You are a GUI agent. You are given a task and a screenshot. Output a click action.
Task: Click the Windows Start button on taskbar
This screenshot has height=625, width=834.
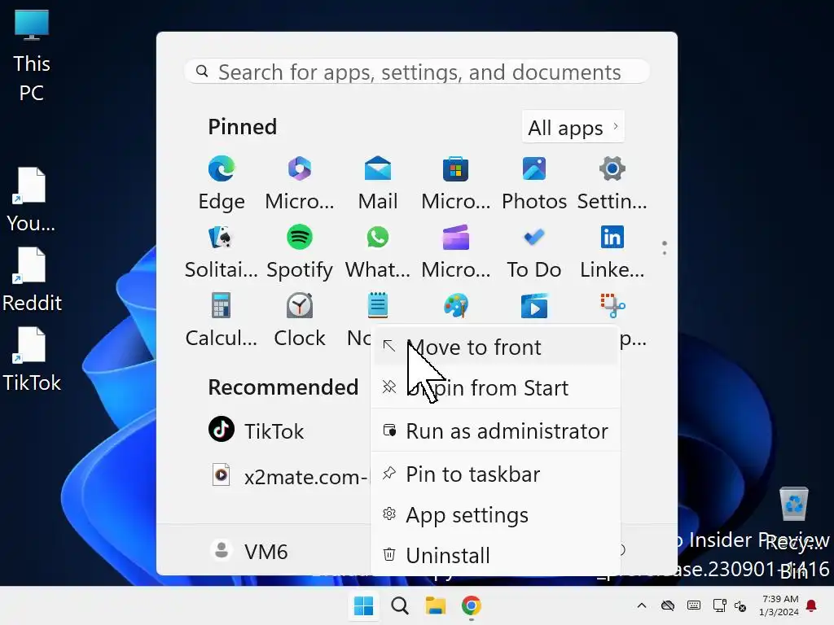[364, 605]
